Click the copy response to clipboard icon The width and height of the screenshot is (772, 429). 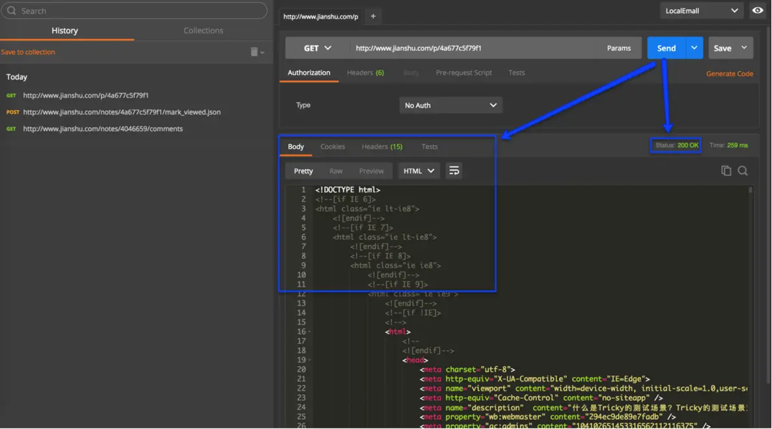(x=726, y=171)
